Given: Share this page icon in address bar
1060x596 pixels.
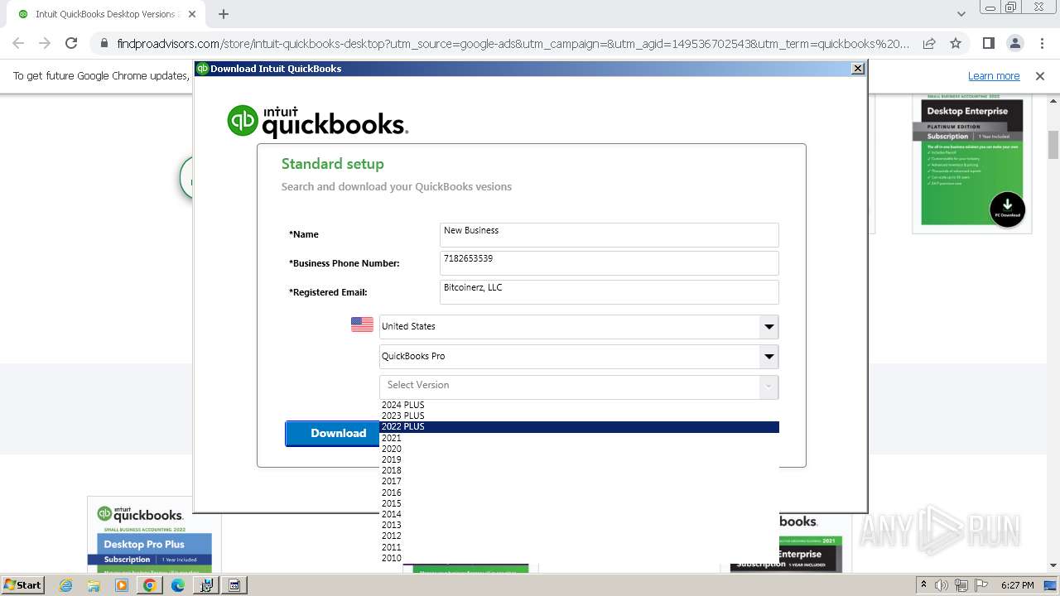Looking at the screenshot, I should tap(929, 43).
